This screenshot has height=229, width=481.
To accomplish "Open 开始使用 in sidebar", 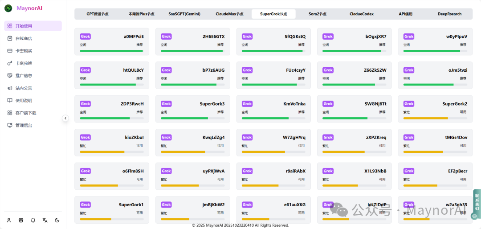I will (x=33, y=26).
